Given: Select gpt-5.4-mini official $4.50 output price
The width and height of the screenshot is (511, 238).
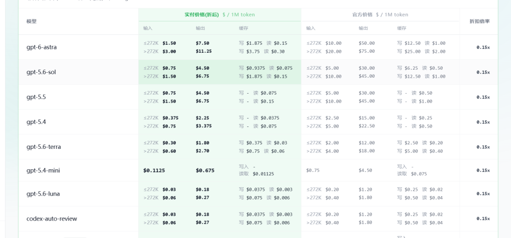Looking at the screenshot, I should 365,170.
